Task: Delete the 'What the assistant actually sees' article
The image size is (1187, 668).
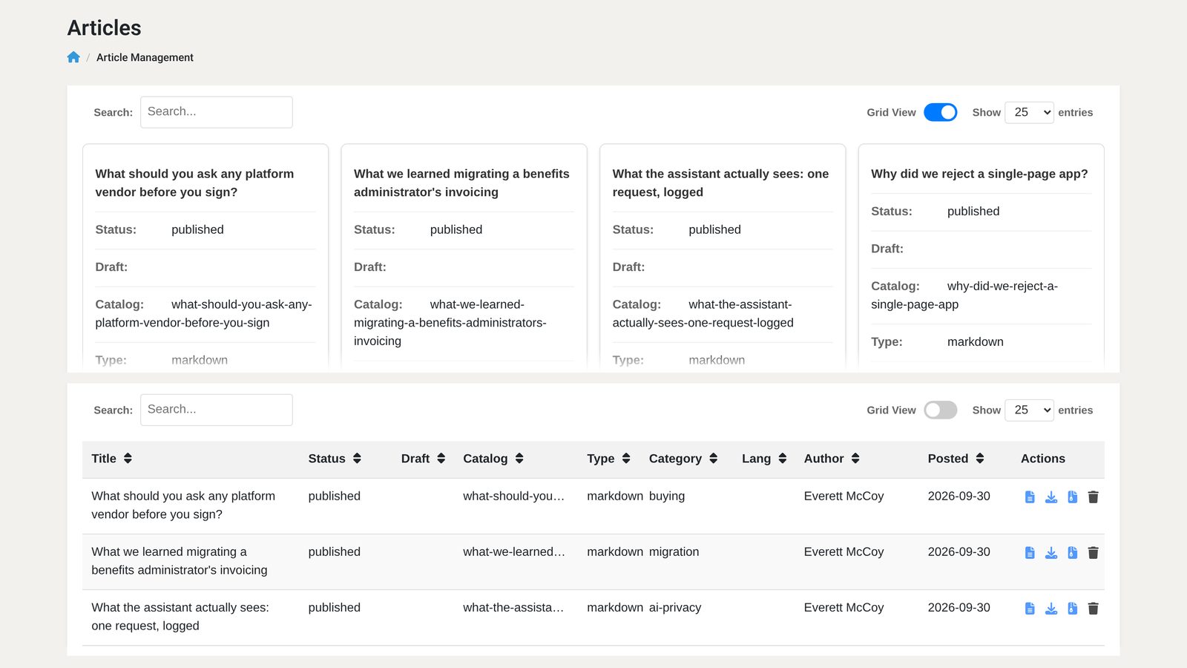Action: (1093, 609)
